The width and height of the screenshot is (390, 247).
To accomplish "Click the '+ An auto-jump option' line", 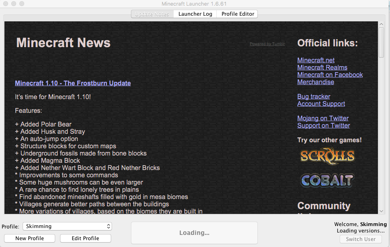I will (x=46, y=139).
